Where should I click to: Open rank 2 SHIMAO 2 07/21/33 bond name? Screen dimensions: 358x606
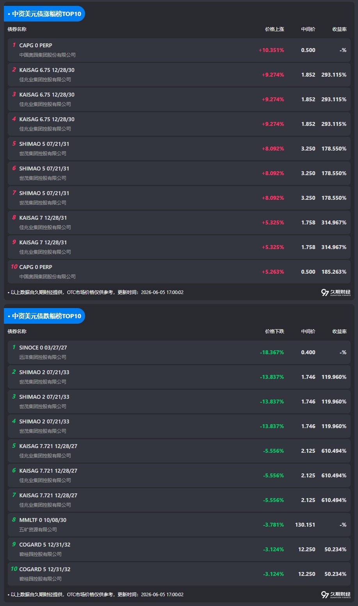(x=44, y=372)
